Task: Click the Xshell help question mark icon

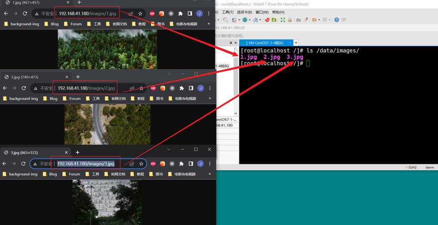Action: 337,20
